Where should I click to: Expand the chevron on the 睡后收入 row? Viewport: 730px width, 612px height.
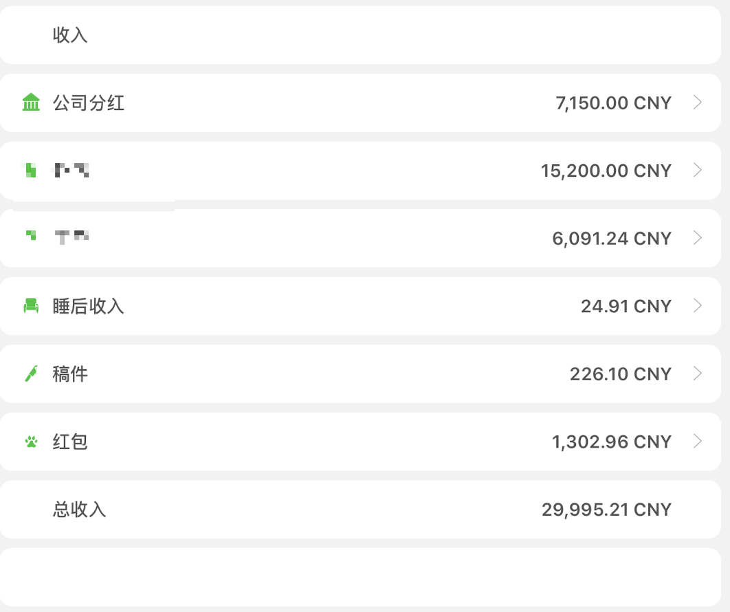698,306
